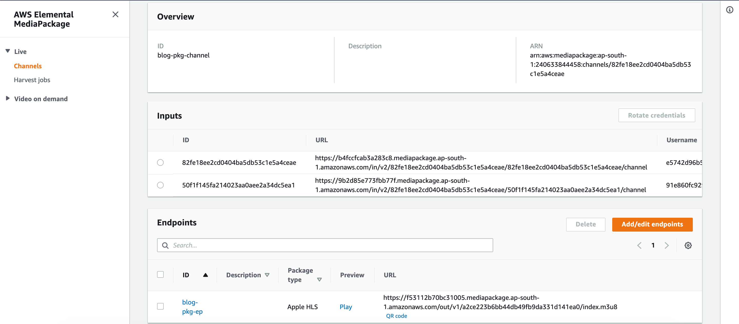This screenshot has height=324, width=739.
Task: Click the username 91e860fc92 cell
Action: 684,185
